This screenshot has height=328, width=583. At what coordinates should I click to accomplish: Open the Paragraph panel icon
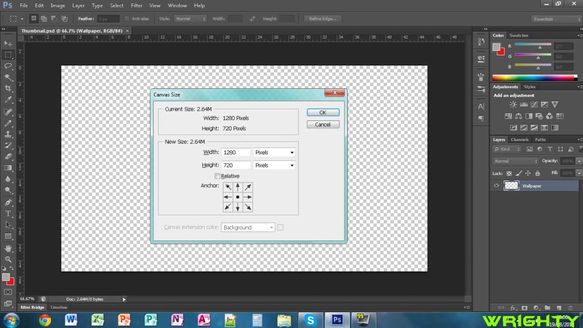pyautogui.click(x=481, y=118)
